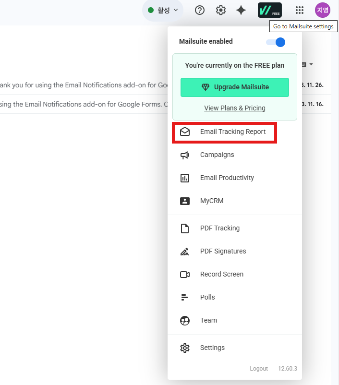This screenshot has height=385, width=339.
Task: Choose PDF Signatures menu entry
Action: [235, 252]
